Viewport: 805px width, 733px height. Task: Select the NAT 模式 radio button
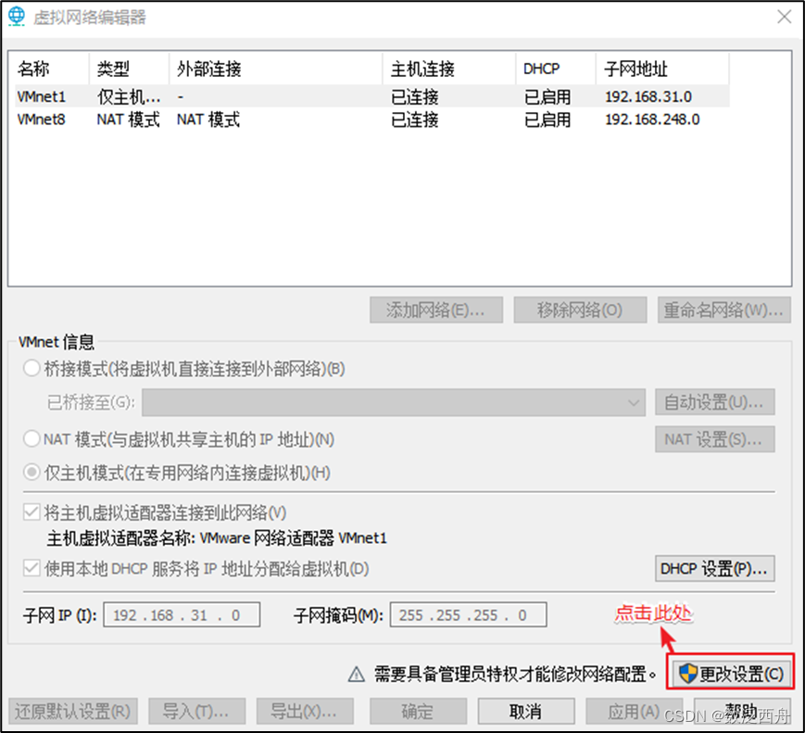point(31,439)
